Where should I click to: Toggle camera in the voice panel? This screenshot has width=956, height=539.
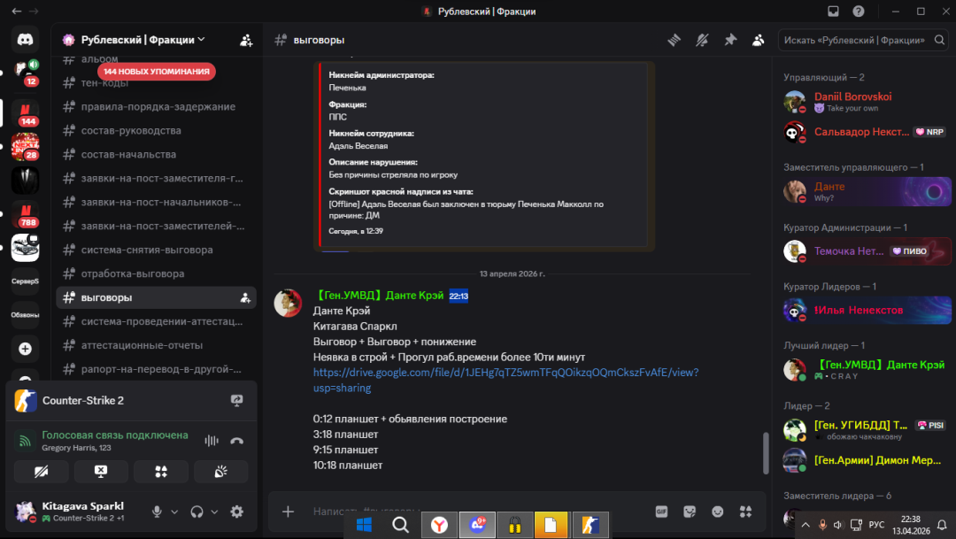pyautogui.click(x=42, y=471)
